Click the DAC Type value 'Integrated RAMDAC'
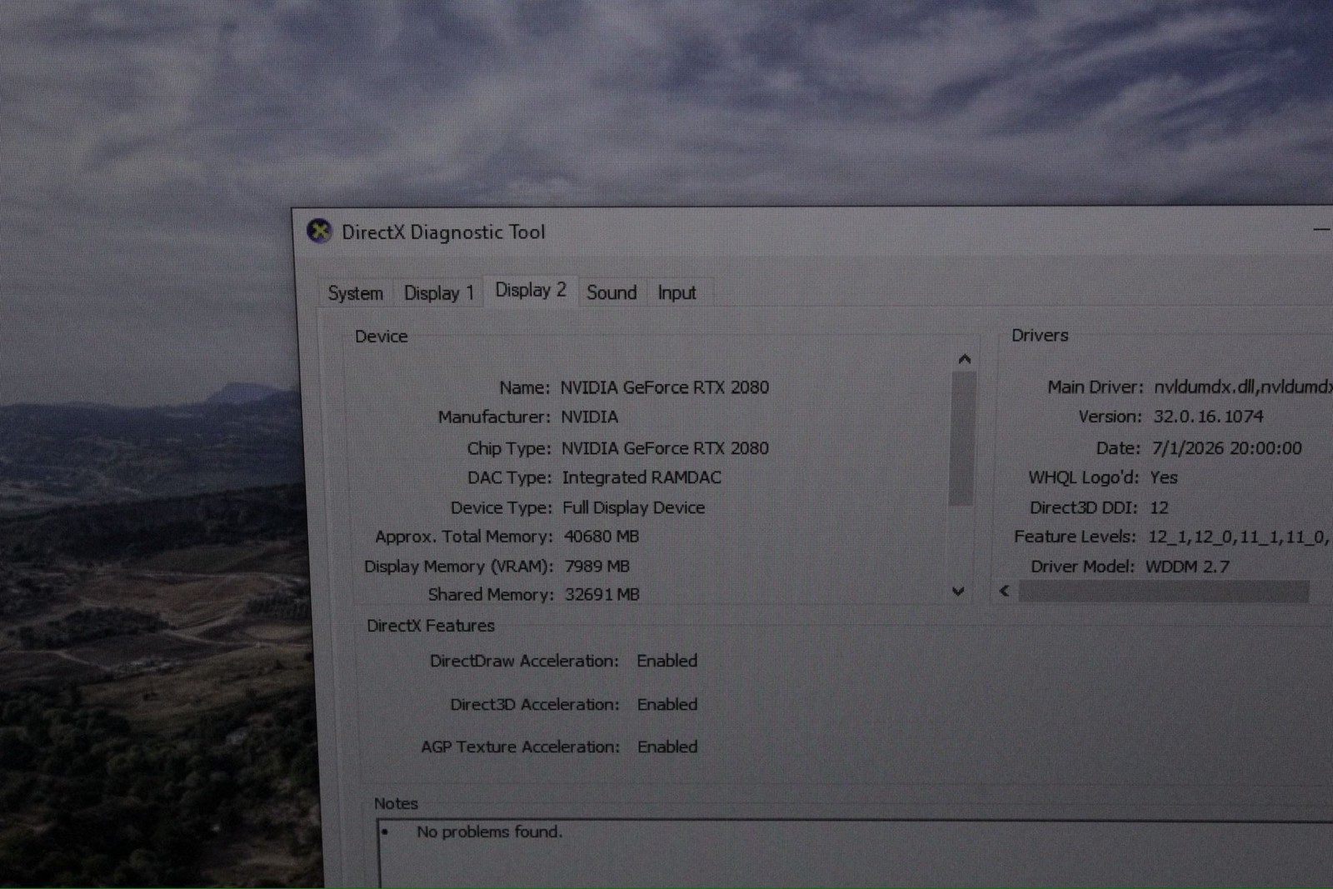 coord(642,477)
